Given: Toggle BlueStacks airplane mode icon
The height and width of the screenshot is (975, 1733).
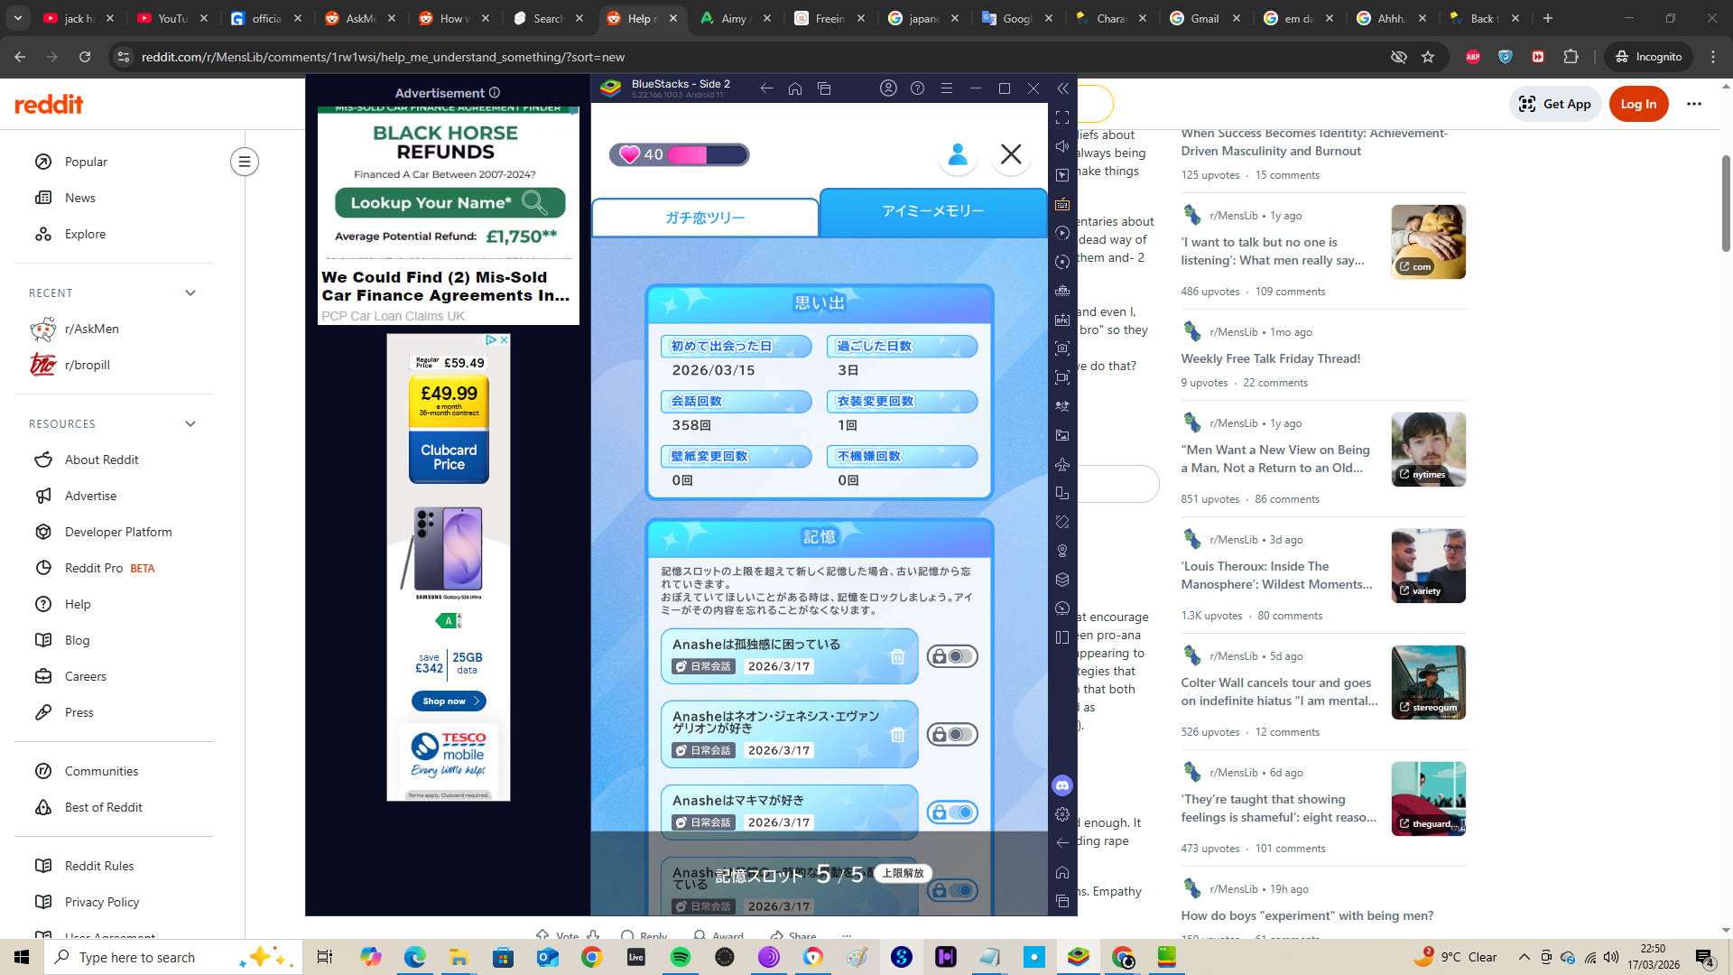Looking at the screenshot, I should pyautogui.click(x=1062, y=464).
